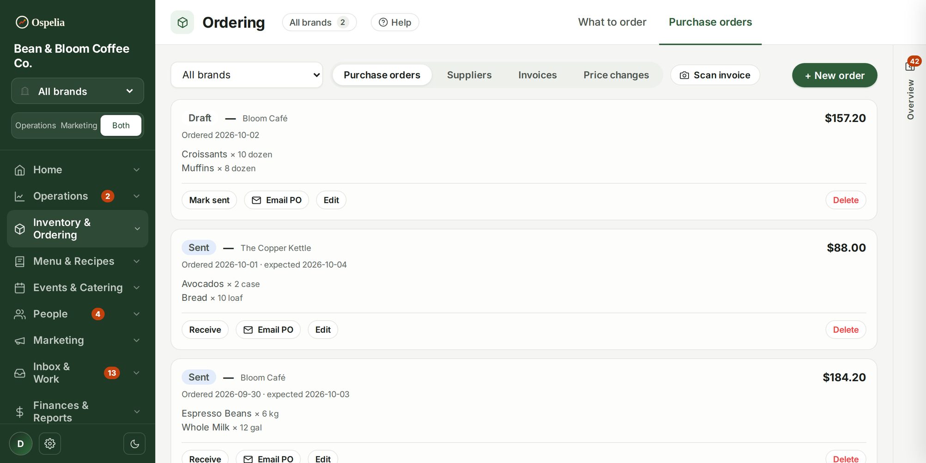Click the D user avatar
The image size is (926, 463).
pos(20,444)
